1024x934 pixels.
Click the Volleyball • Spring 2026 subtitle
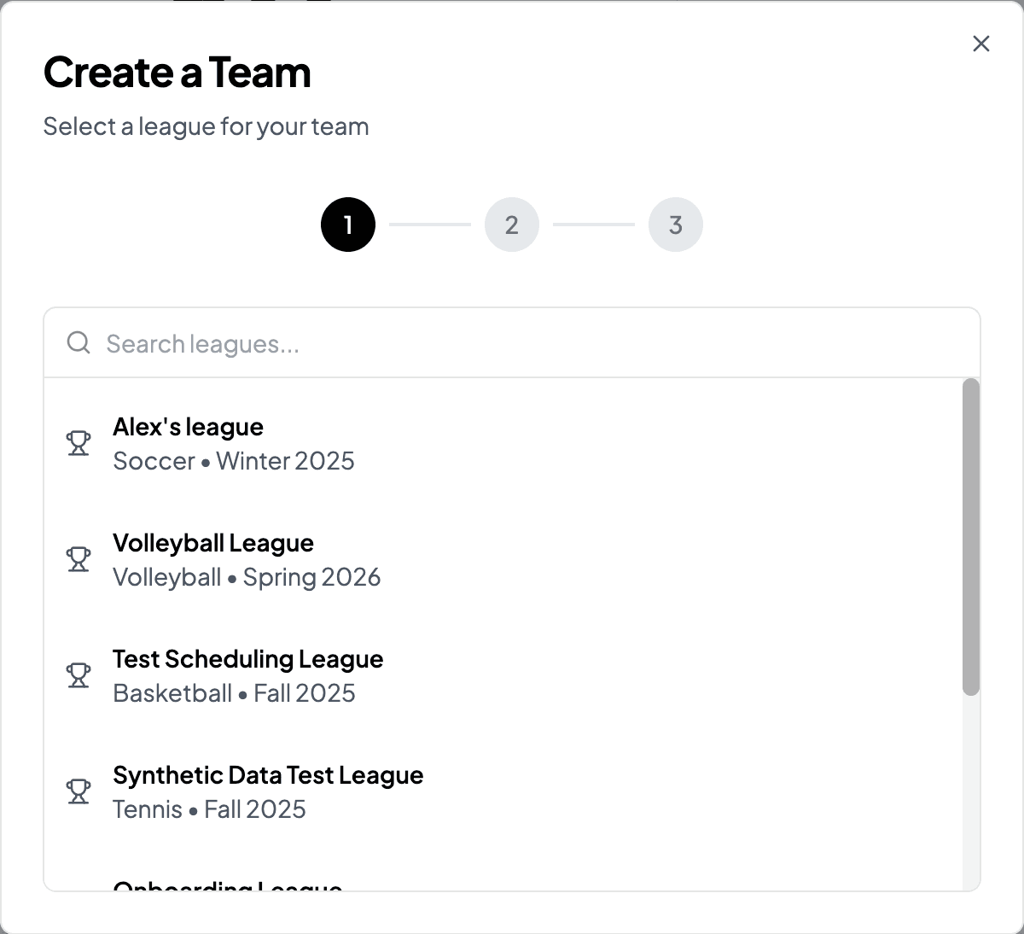(247, 577)
